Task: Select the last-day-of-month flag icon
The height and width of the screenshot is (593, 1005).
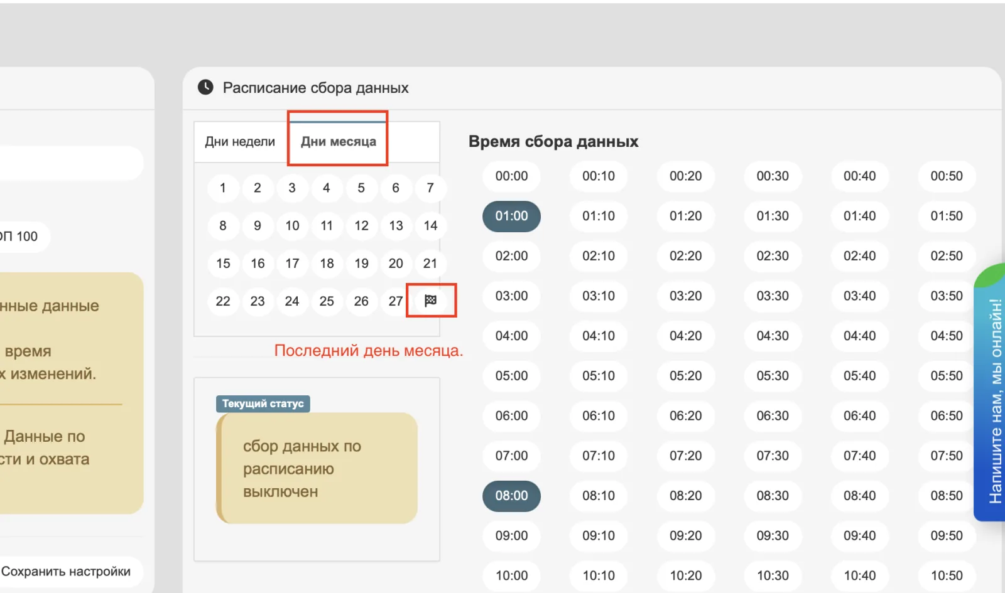Action: click(x=430, y=301)
